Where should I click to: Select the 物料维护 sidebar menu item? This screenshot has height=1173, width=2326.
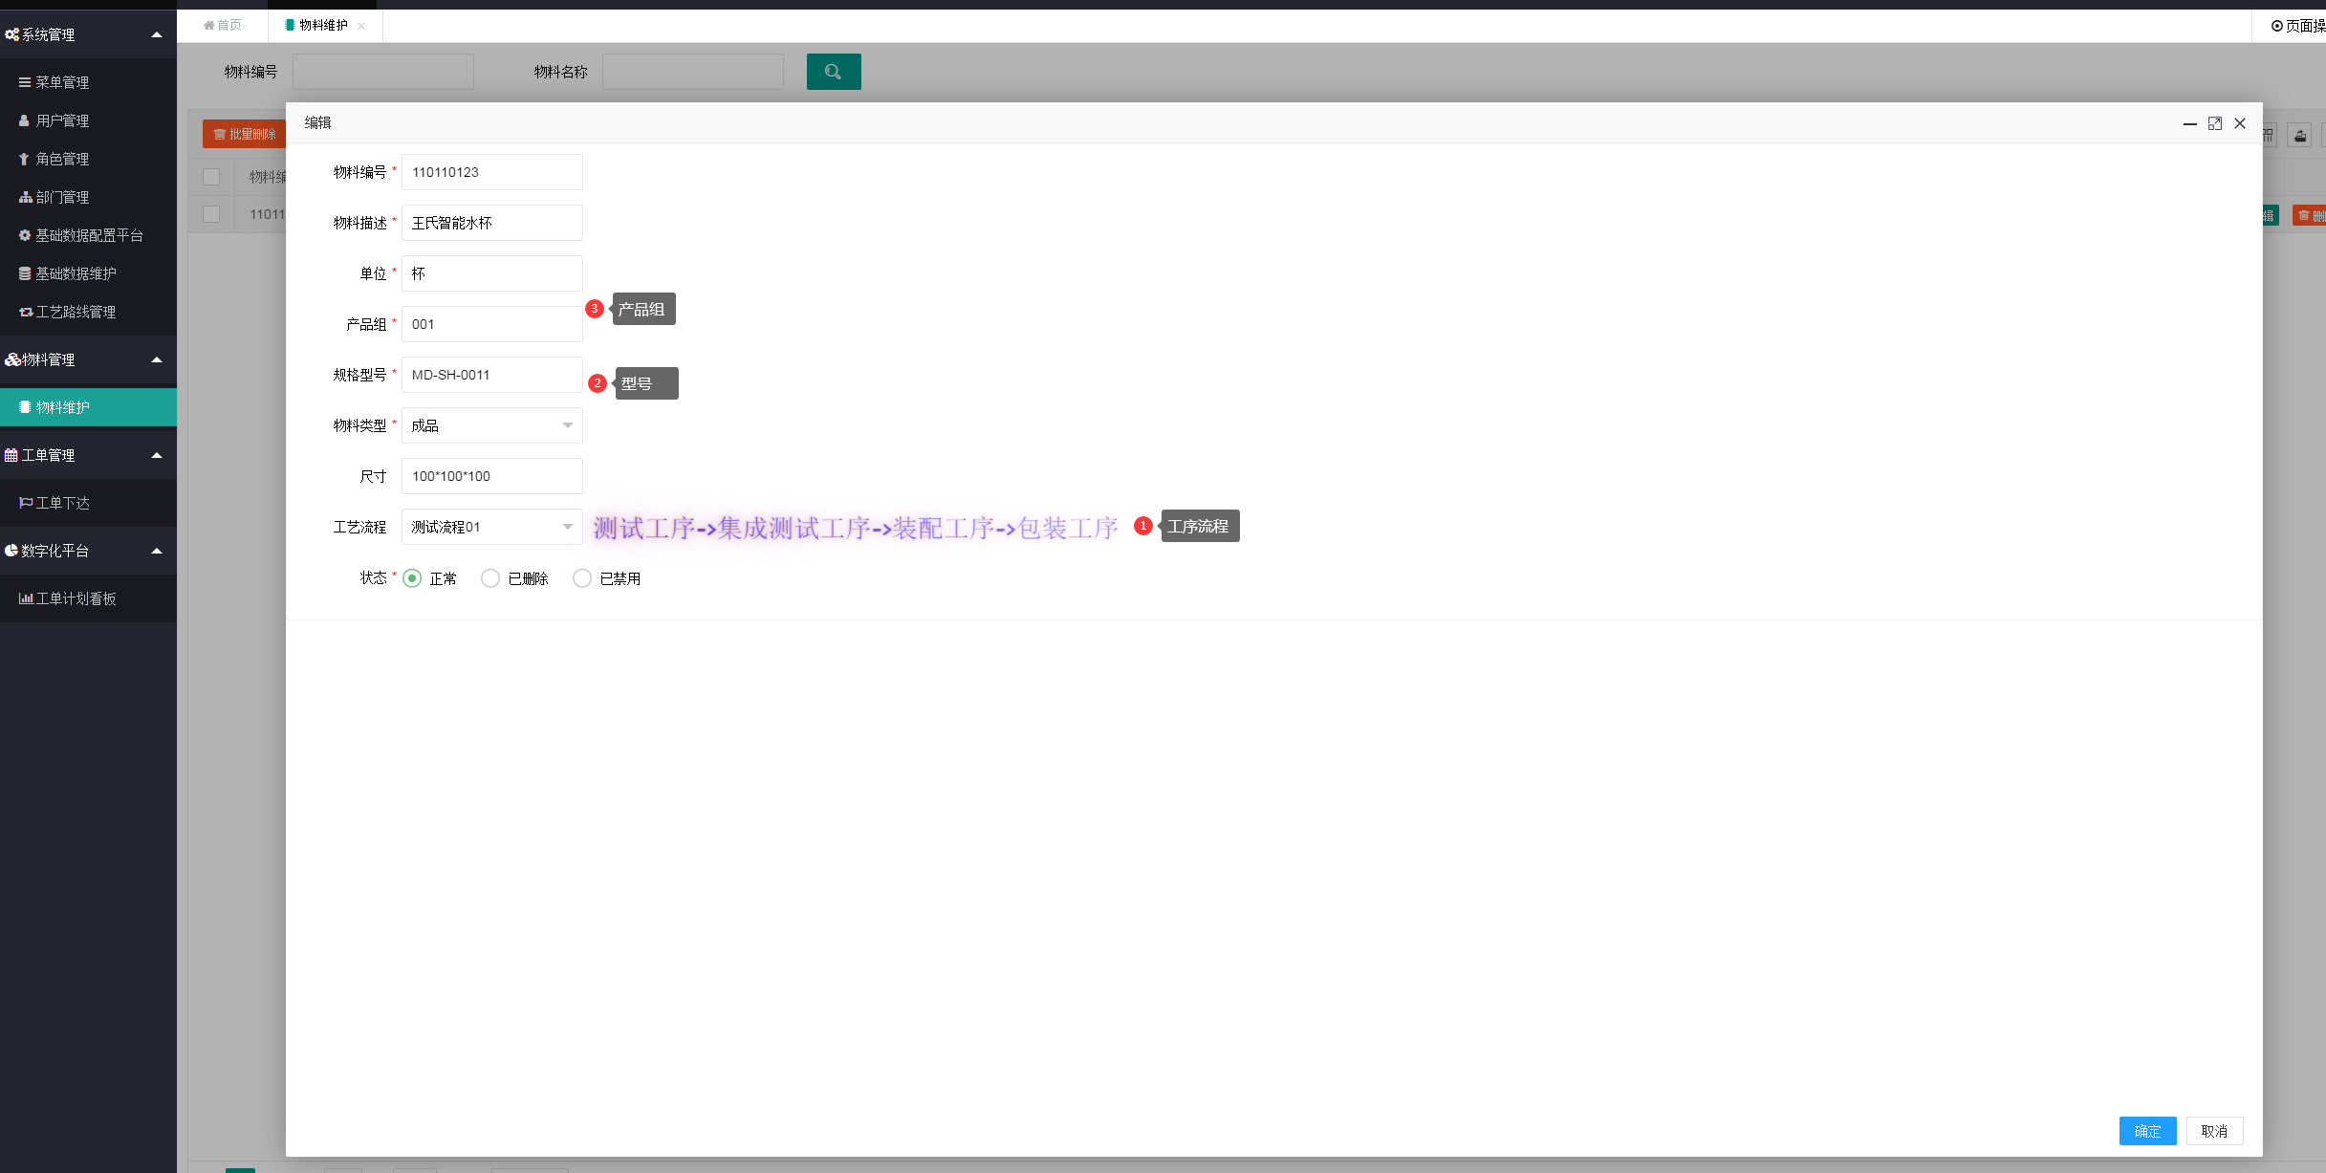click(x=62, y=407)
